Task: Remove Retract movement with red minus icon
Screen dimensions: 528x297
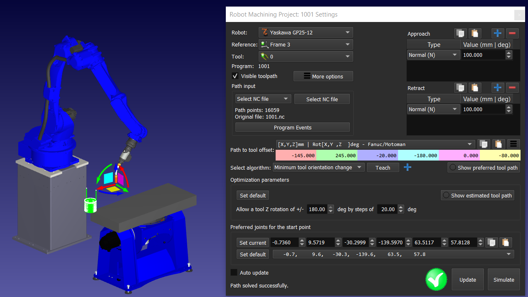Action: pyautogui.click(x=512, y=88)
